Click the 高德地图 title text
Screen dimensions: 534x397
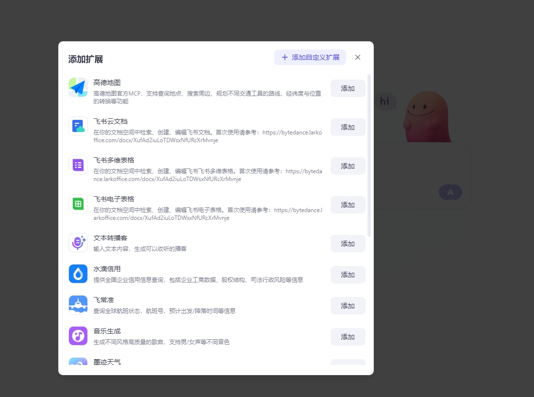pos(107,83)
